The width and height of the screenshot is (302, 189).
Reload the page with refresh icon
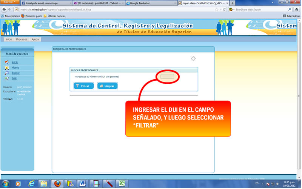click(x=224, y=9)
